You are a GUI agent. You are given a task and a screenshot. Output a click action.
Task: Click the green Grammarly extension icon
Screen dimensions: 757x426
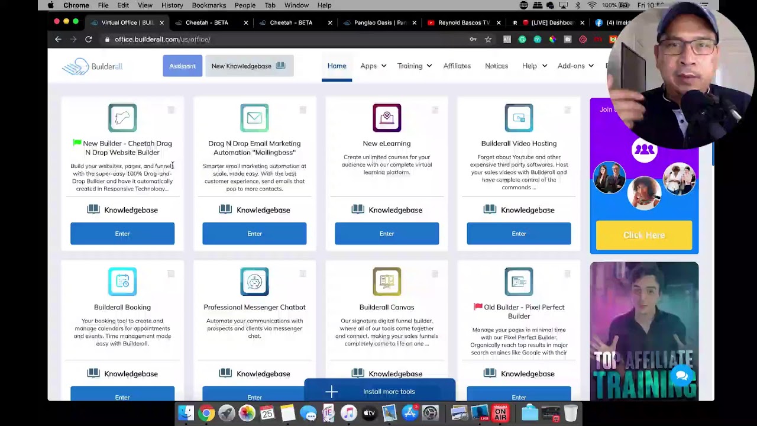[522, 39]
